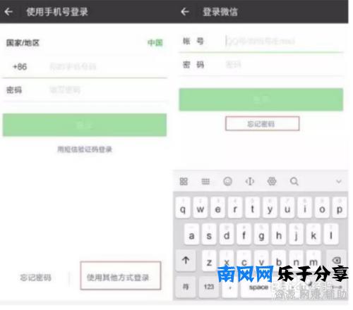Tap the y key

270,208
